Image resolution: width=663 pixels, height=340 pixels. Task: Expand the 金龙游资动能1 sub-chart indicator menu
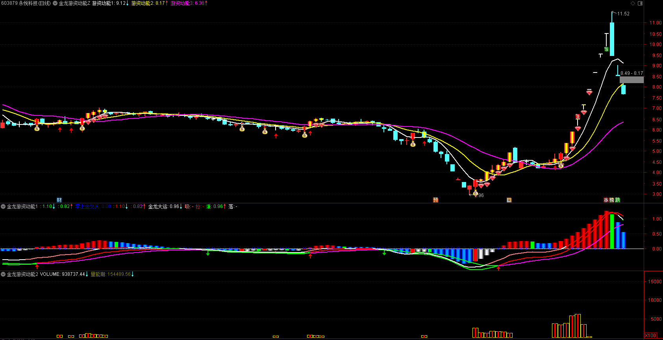pos(3,206)
